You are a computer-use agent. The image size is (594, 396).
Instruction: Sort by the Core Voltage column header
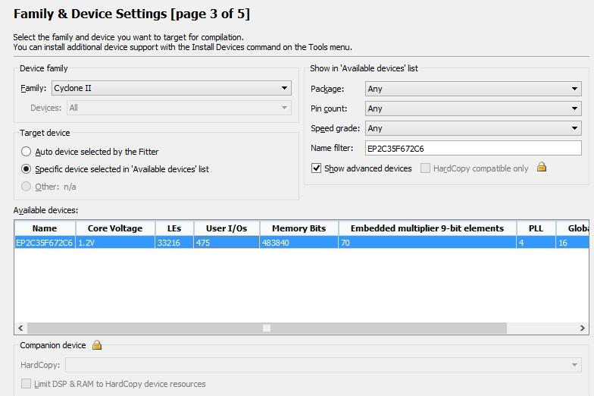(x=115, y=228)
